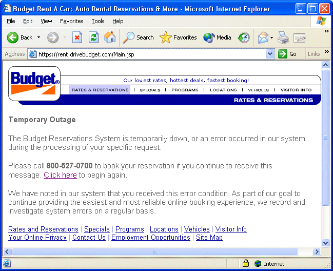Click the Mail envelope icon
This screenshot has height=271, width=333.
263,37
